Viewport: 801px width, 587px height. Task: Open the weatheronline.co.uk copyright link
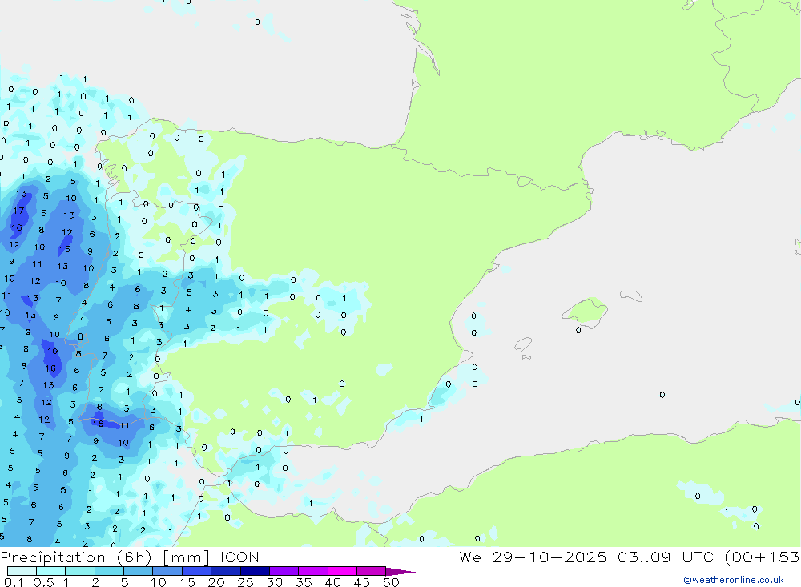(734, 580)
